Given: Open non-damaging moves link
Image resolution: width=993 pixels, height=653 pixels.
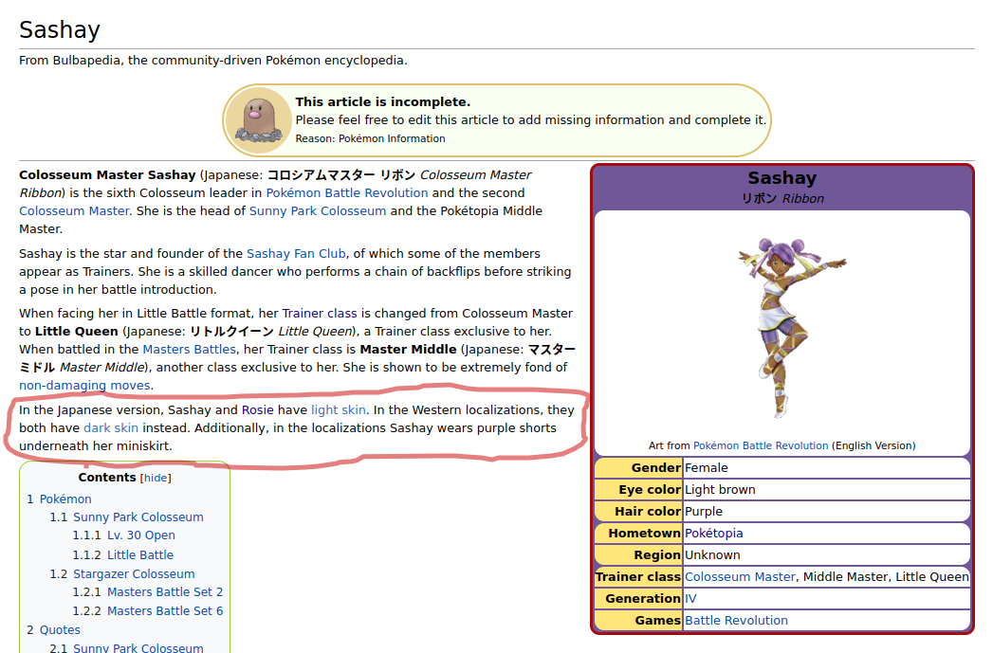Looking at the screenshot, I should [x=84, y=386].
